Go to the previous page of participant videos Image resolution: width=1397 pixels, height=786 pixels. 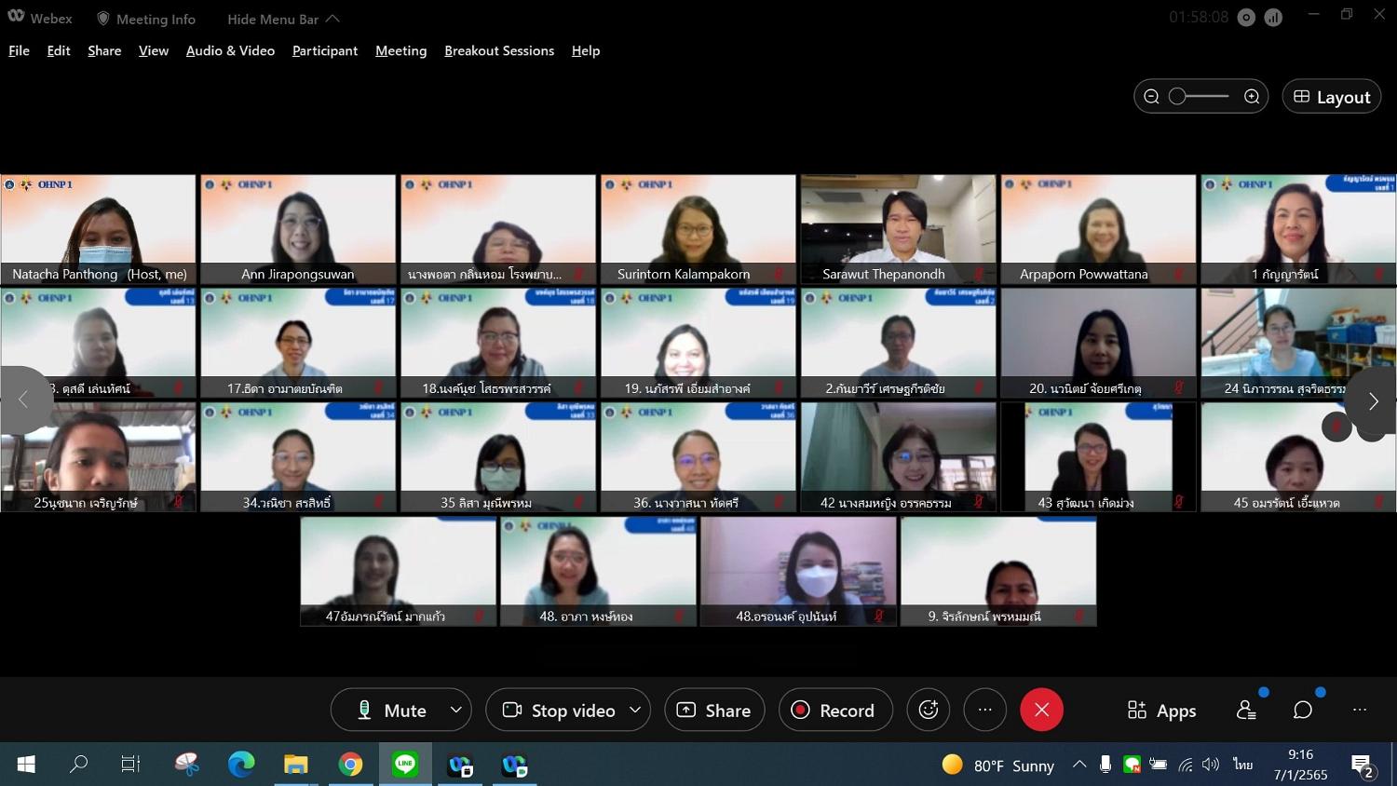(23, 400)
